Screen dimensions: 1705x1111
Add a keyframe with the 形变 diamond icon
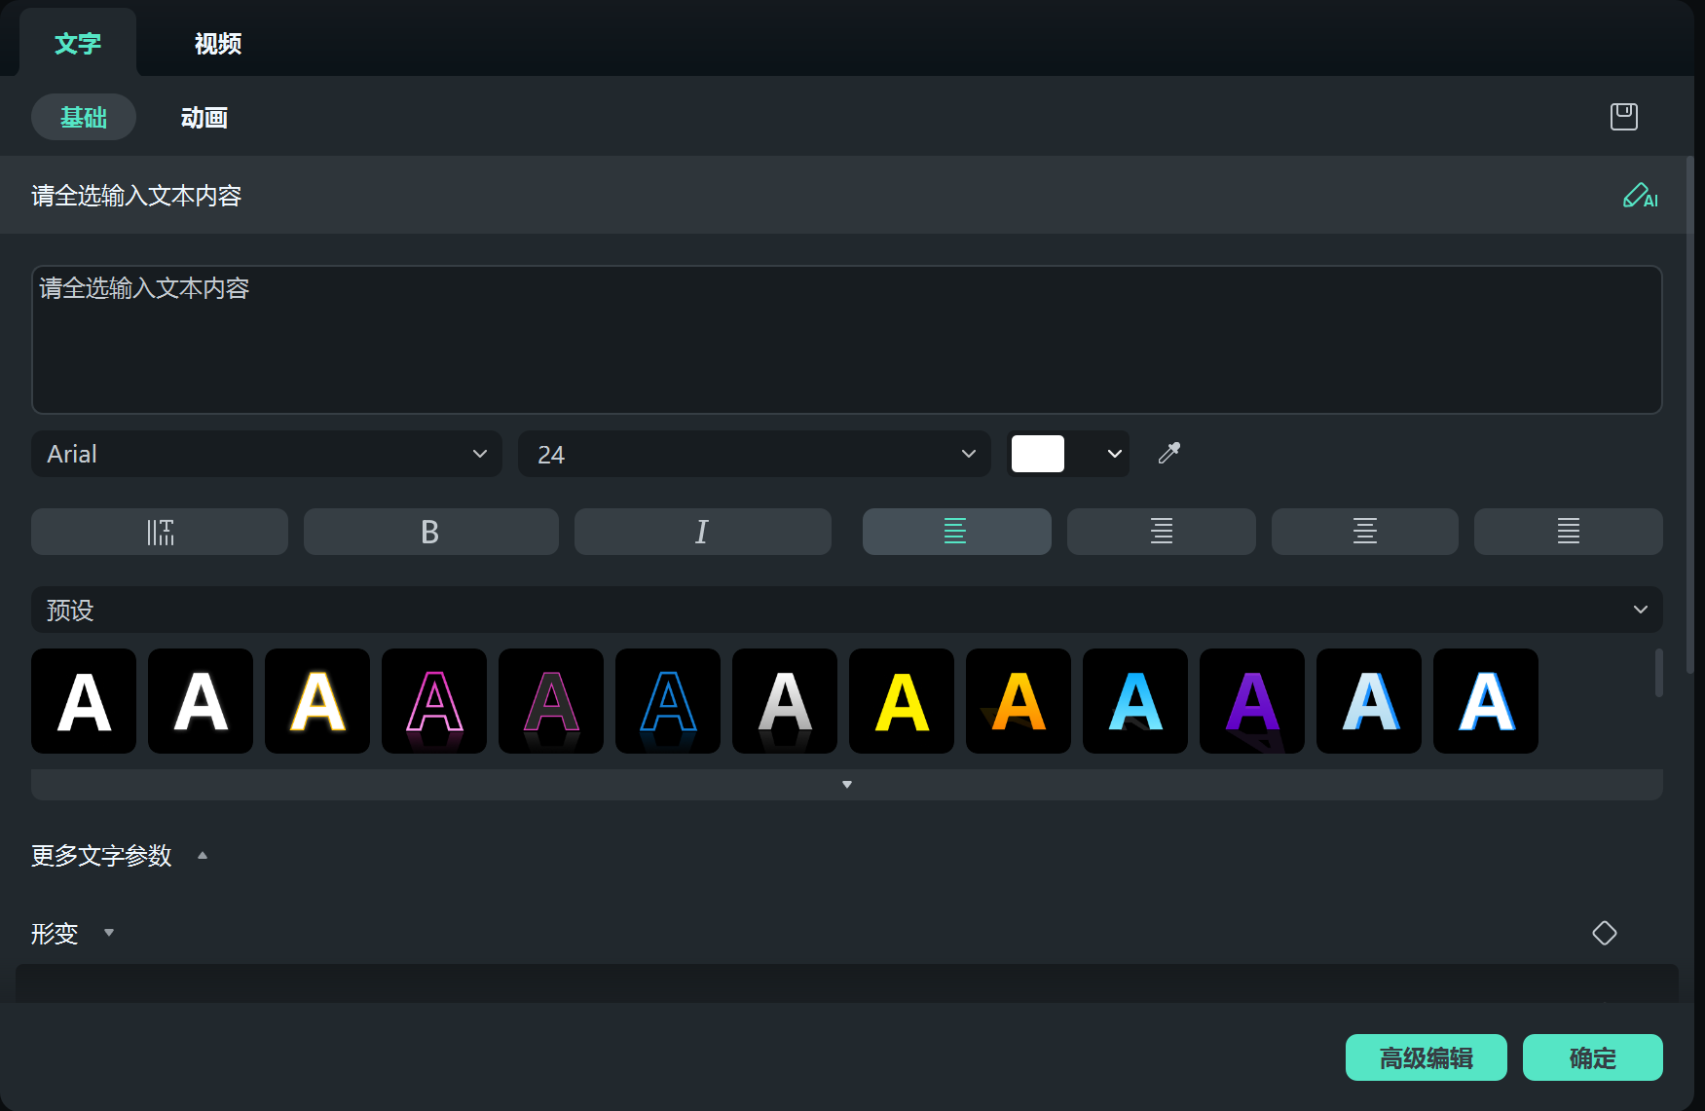(1604, 933)
